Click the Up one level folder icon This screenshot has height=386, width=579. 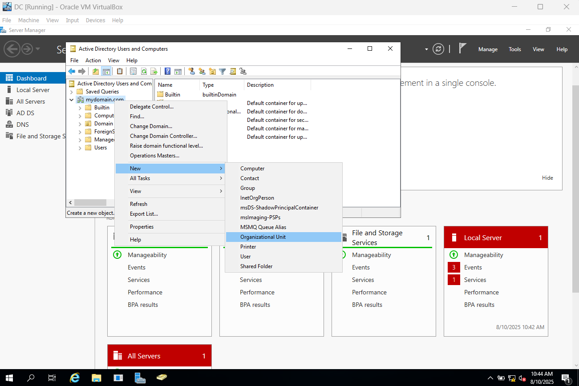pyautogui.click(x=96, y=71)
